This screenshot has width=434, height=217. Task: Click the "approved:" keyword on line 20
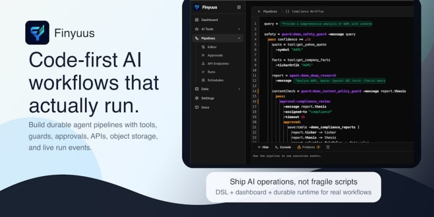coord(292,122)
